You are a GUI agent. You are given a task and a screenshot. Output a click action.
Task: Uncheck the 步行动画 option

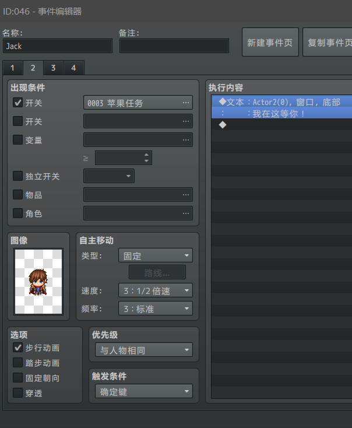point(17,348)
